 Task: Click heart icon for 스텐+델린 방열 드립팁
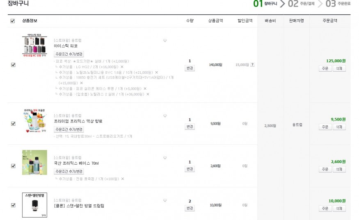[x=165, y=200]
